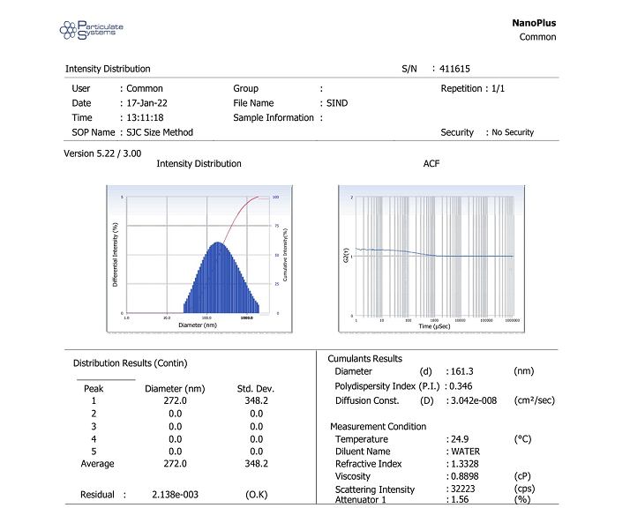Click the Version 5.22 / 3.00 text
The image size is (630, 508).
pos(102,153)
